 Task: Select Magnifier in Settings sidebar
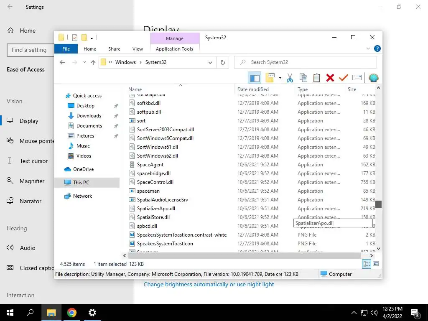coord(32,181)
